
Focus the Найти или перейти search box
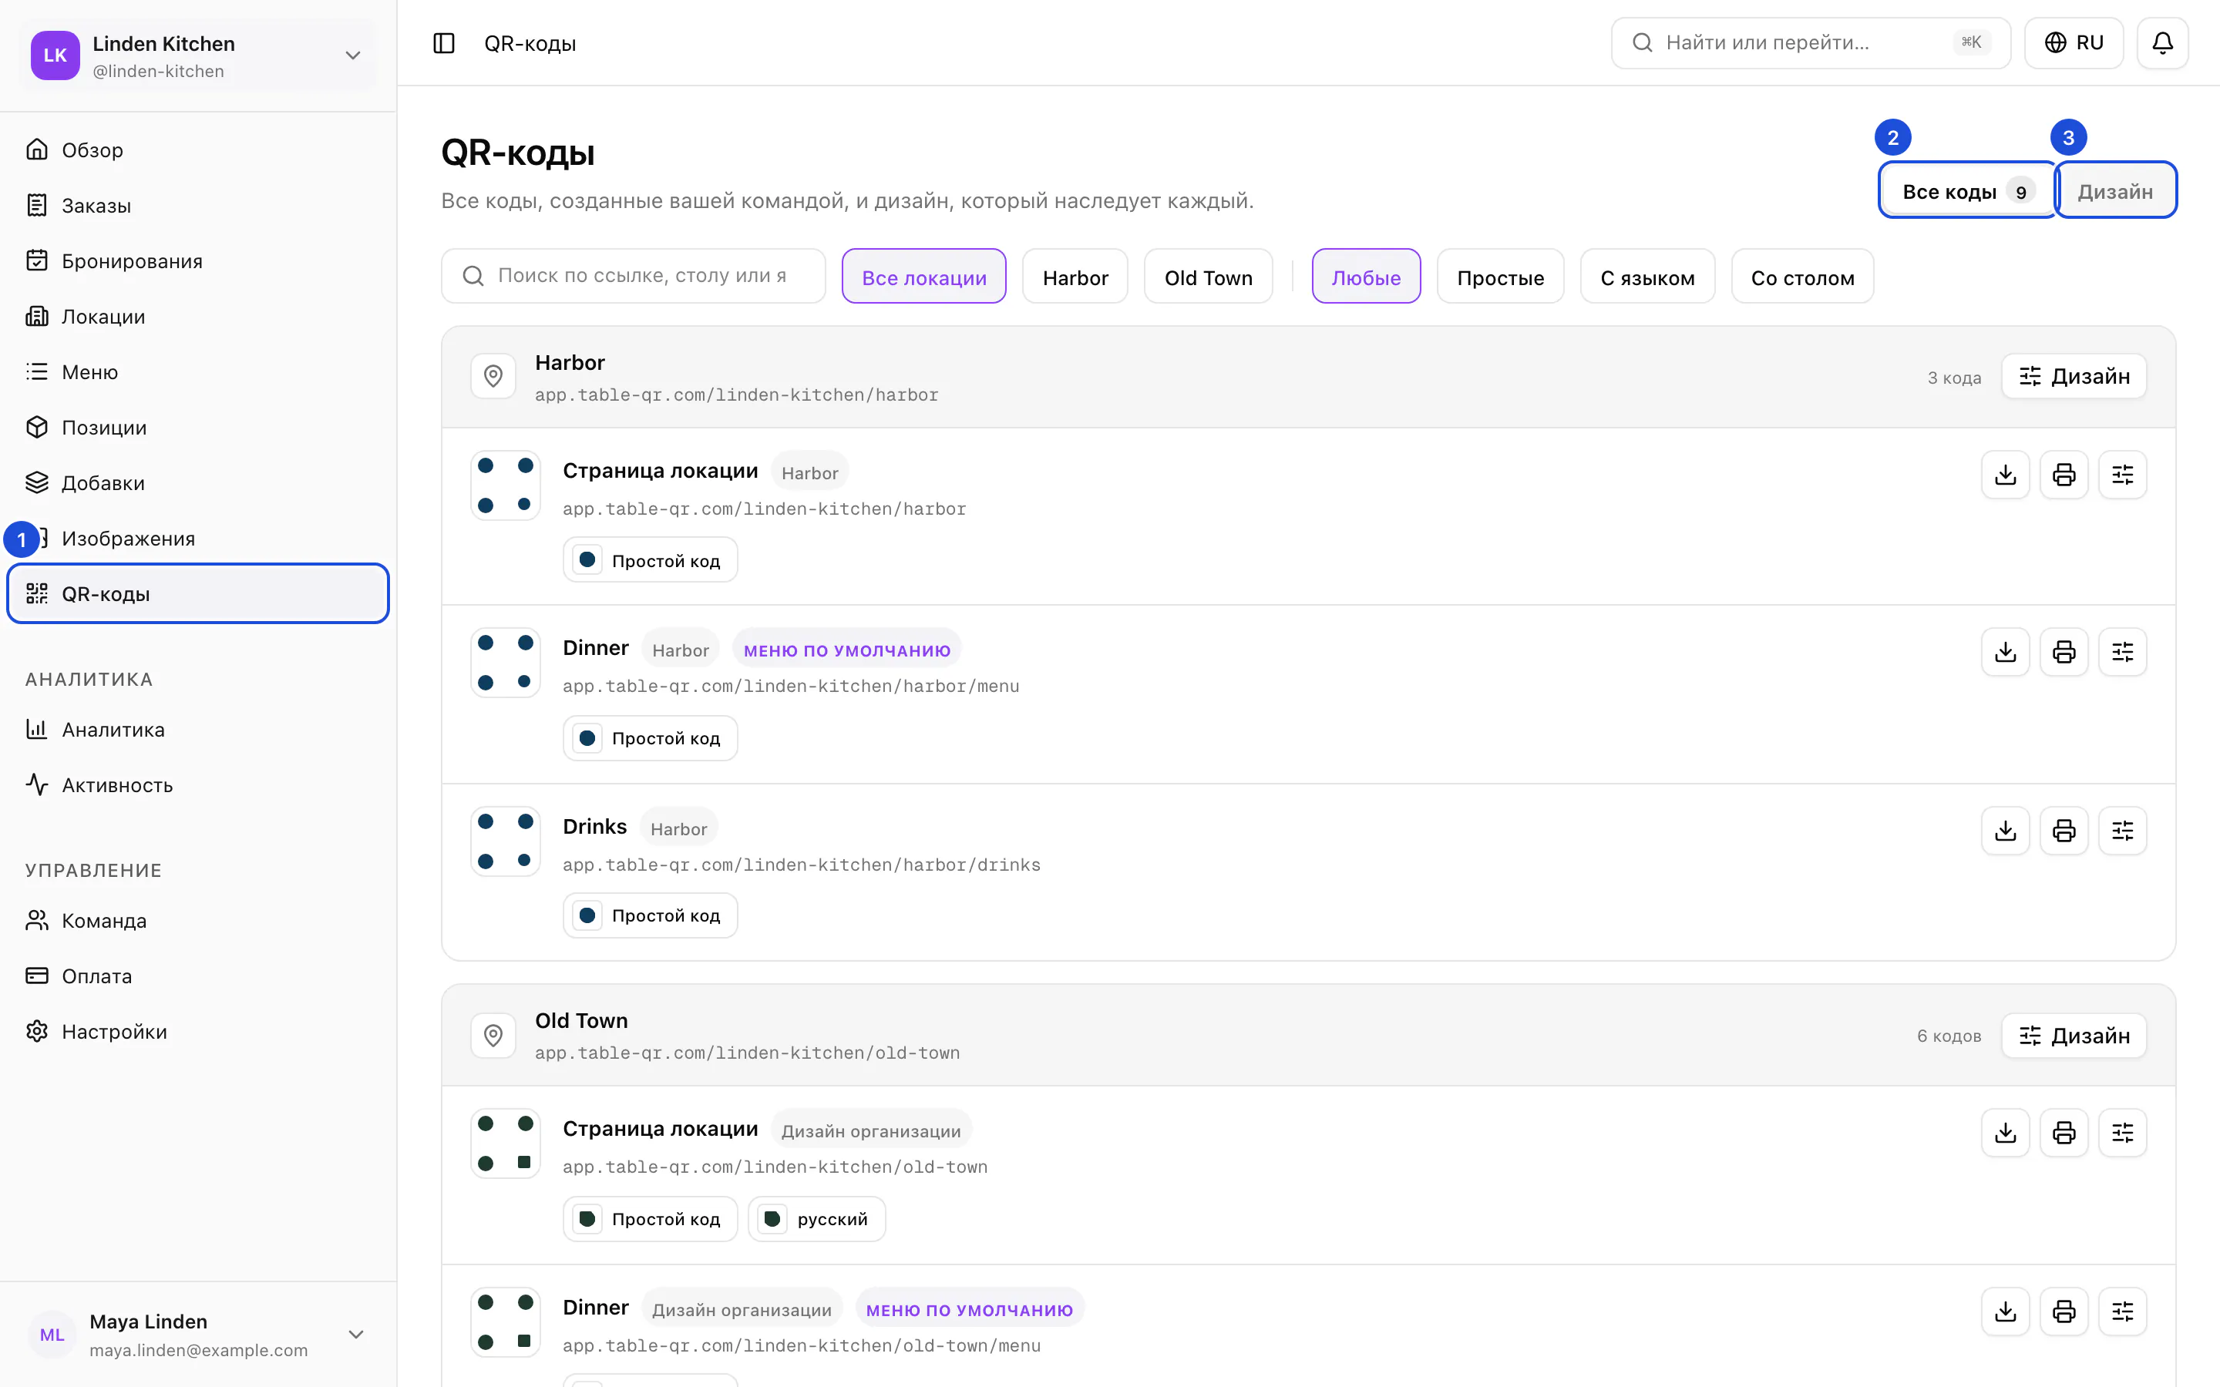pyautogui.click(x=1810, y=43)
